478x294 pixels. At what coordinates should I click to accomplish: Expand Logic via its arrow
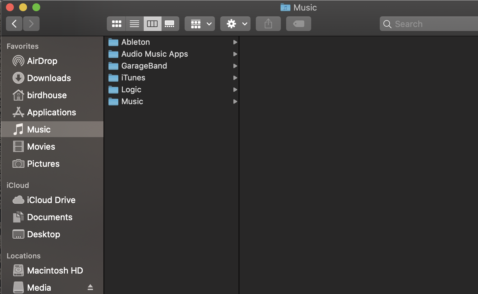[235, 90]
